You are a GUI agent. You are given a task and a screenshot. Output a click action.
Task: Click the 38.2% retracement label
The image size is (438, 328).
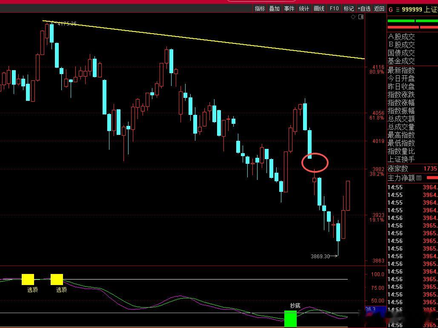pyautogui.click(x=377, y=174)
